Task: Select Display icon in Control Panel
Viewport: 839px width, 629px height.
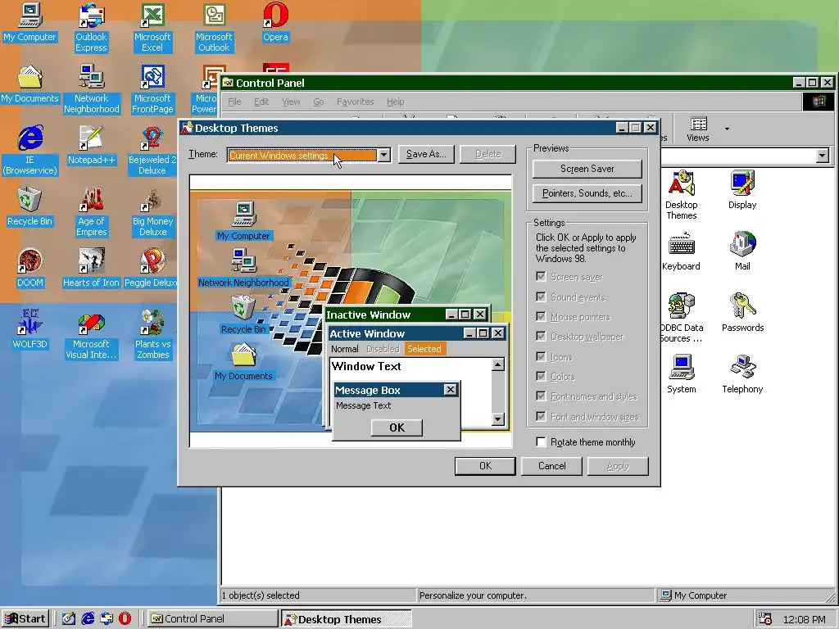Action: click(x=742, y=190)
